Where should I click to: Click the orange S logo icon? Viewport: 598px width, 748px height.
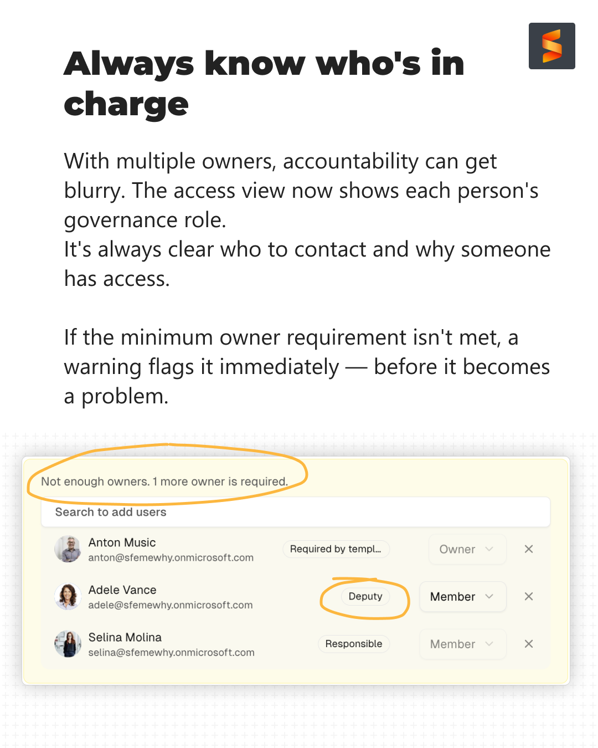(551, 46)
